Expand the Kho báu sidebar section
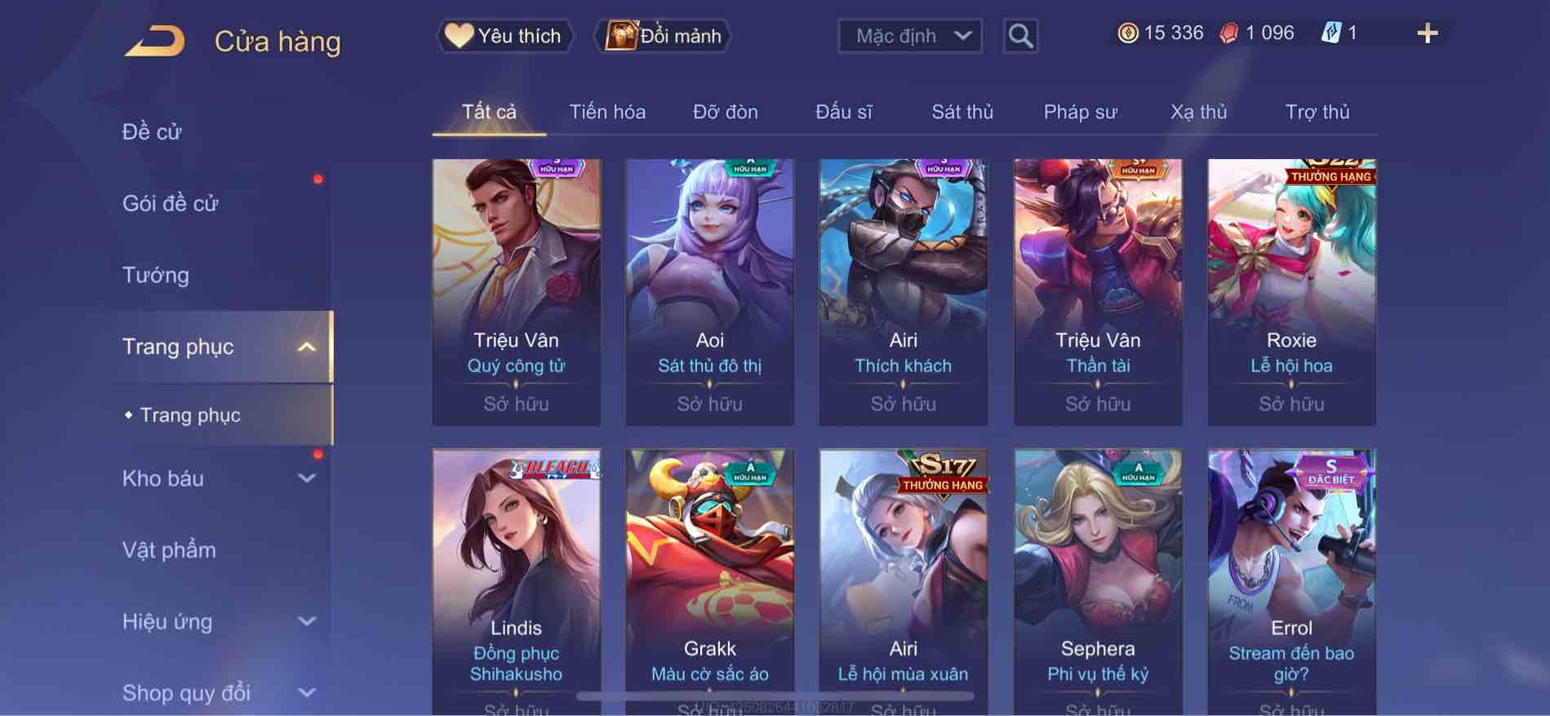Screen dimensions: 1550x716 (x=306, y=479)
